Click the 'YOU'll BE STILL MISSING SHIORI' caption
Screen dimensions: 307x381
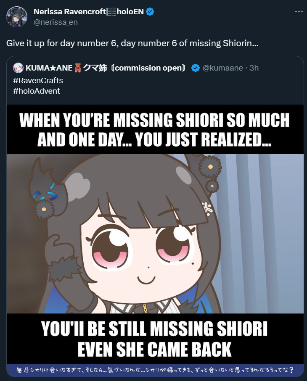(154, 328)
